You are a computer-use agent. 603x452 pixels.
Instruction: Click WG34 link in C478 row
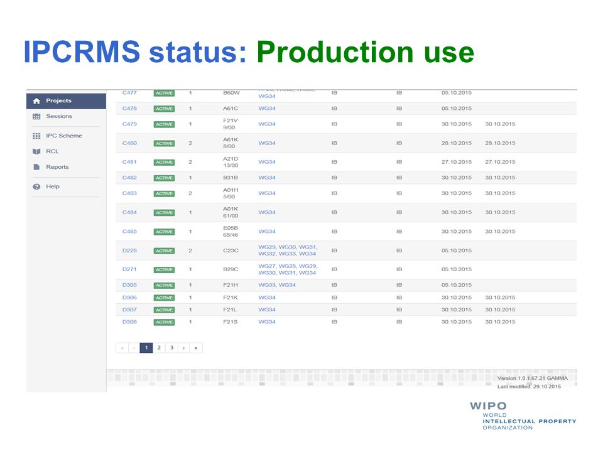pyautogui.click(x=267, y=109)
